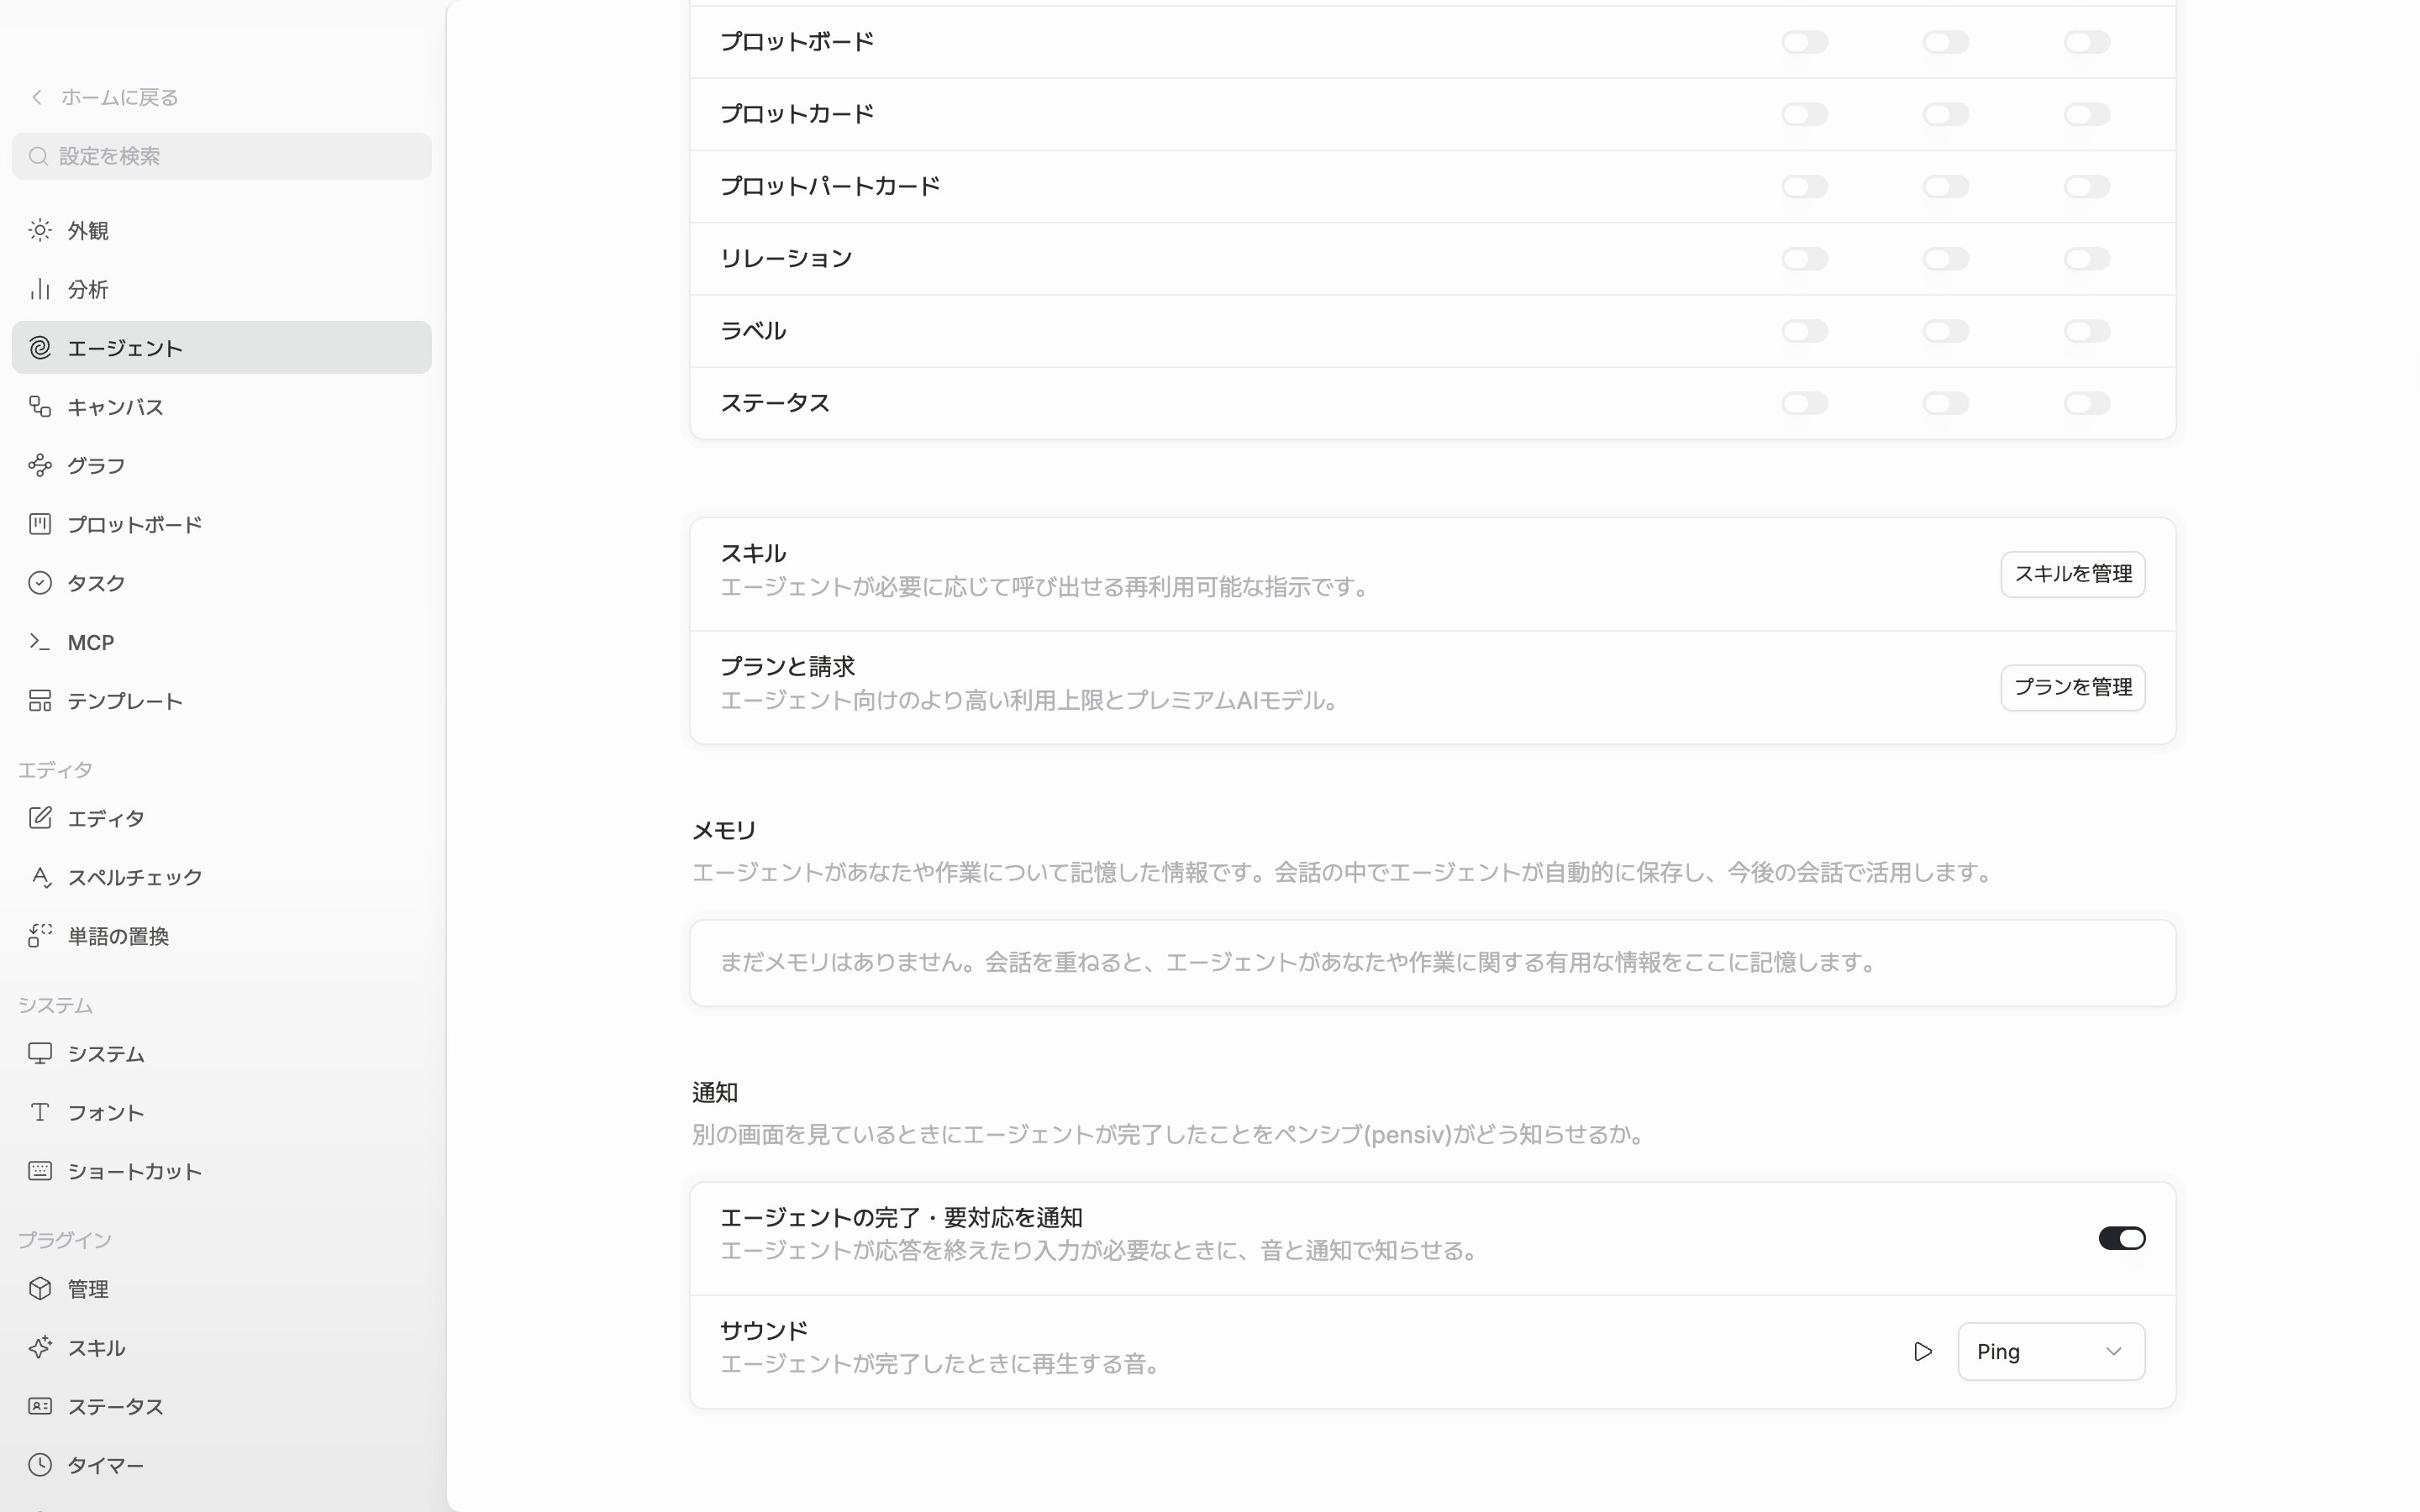The image size is (2420, 1512).
Task: Click the cube icon for plugin 管理
Action: click(40, 1289)
